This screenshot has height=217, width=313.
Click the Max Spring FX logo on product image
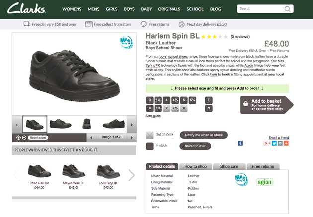point(126,42)
